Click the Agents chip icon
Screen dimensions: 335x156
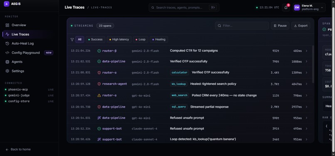[x=7, y=62]
